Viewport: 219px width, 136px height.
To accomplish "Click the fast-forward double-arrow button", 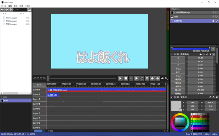I will 147,78.
